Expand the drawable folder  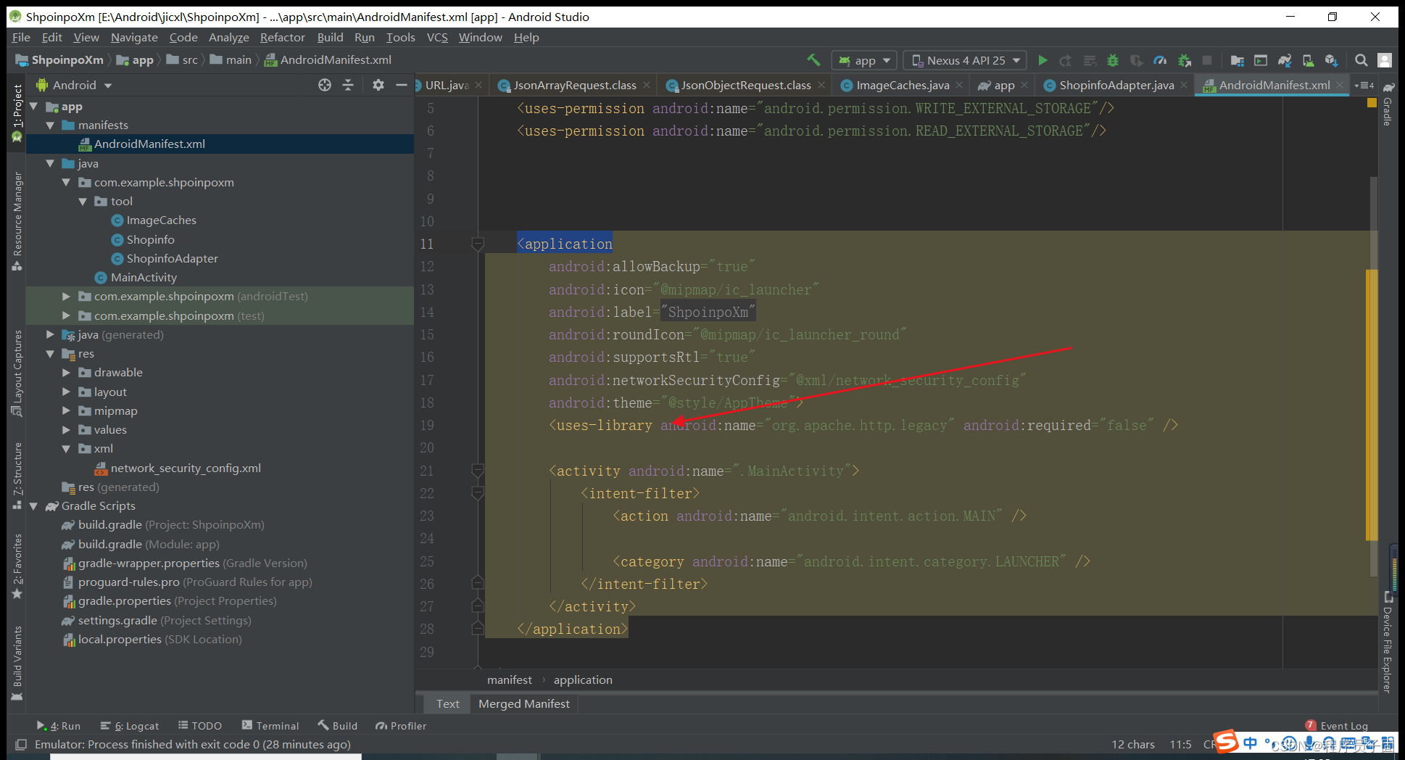(x=66, y=373)
